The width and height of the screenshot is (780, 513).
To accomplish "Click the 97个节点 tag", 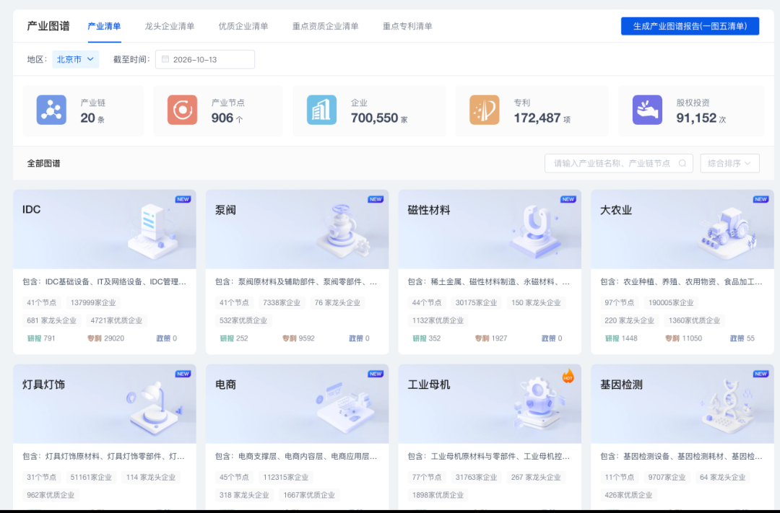I will click(620, 302).
